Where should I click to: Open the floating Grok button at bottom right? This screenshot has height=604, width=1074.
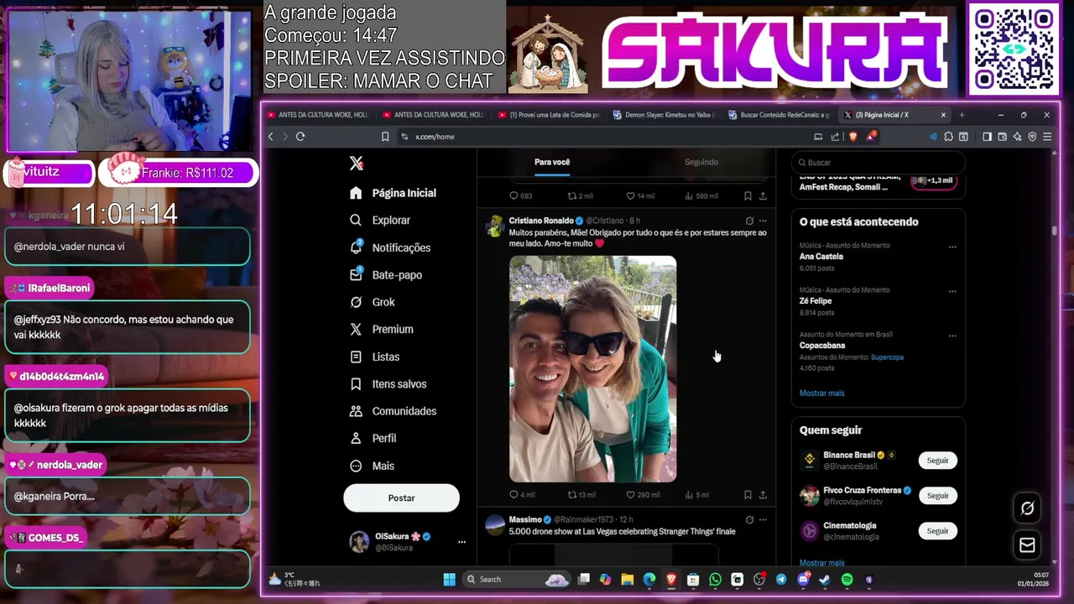pos(1027,508)
